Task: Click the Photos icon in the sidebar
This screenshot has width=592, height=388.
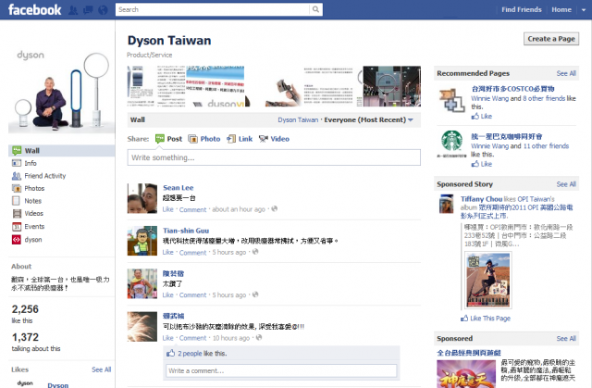Action: click(17, 188)
